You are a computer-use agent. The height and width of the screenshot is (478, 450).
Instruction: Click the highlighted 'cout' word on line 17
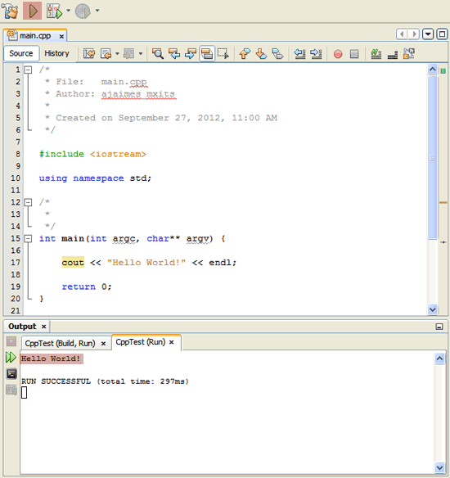[73, 263]
